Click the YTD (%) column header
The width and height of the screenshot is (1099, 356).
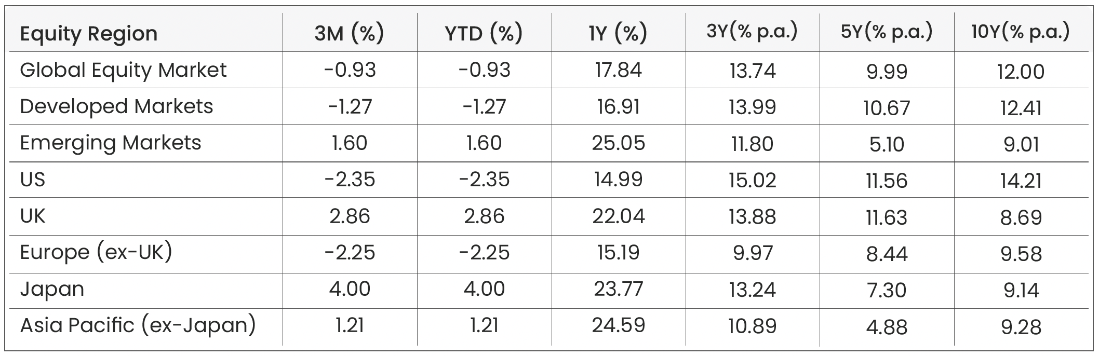pos(484,34)
